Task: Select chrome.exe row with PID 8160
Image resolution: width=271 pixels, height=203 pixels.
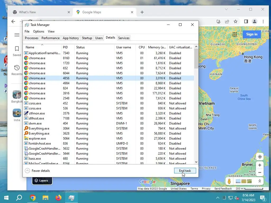Action: [x=109, y=58]
